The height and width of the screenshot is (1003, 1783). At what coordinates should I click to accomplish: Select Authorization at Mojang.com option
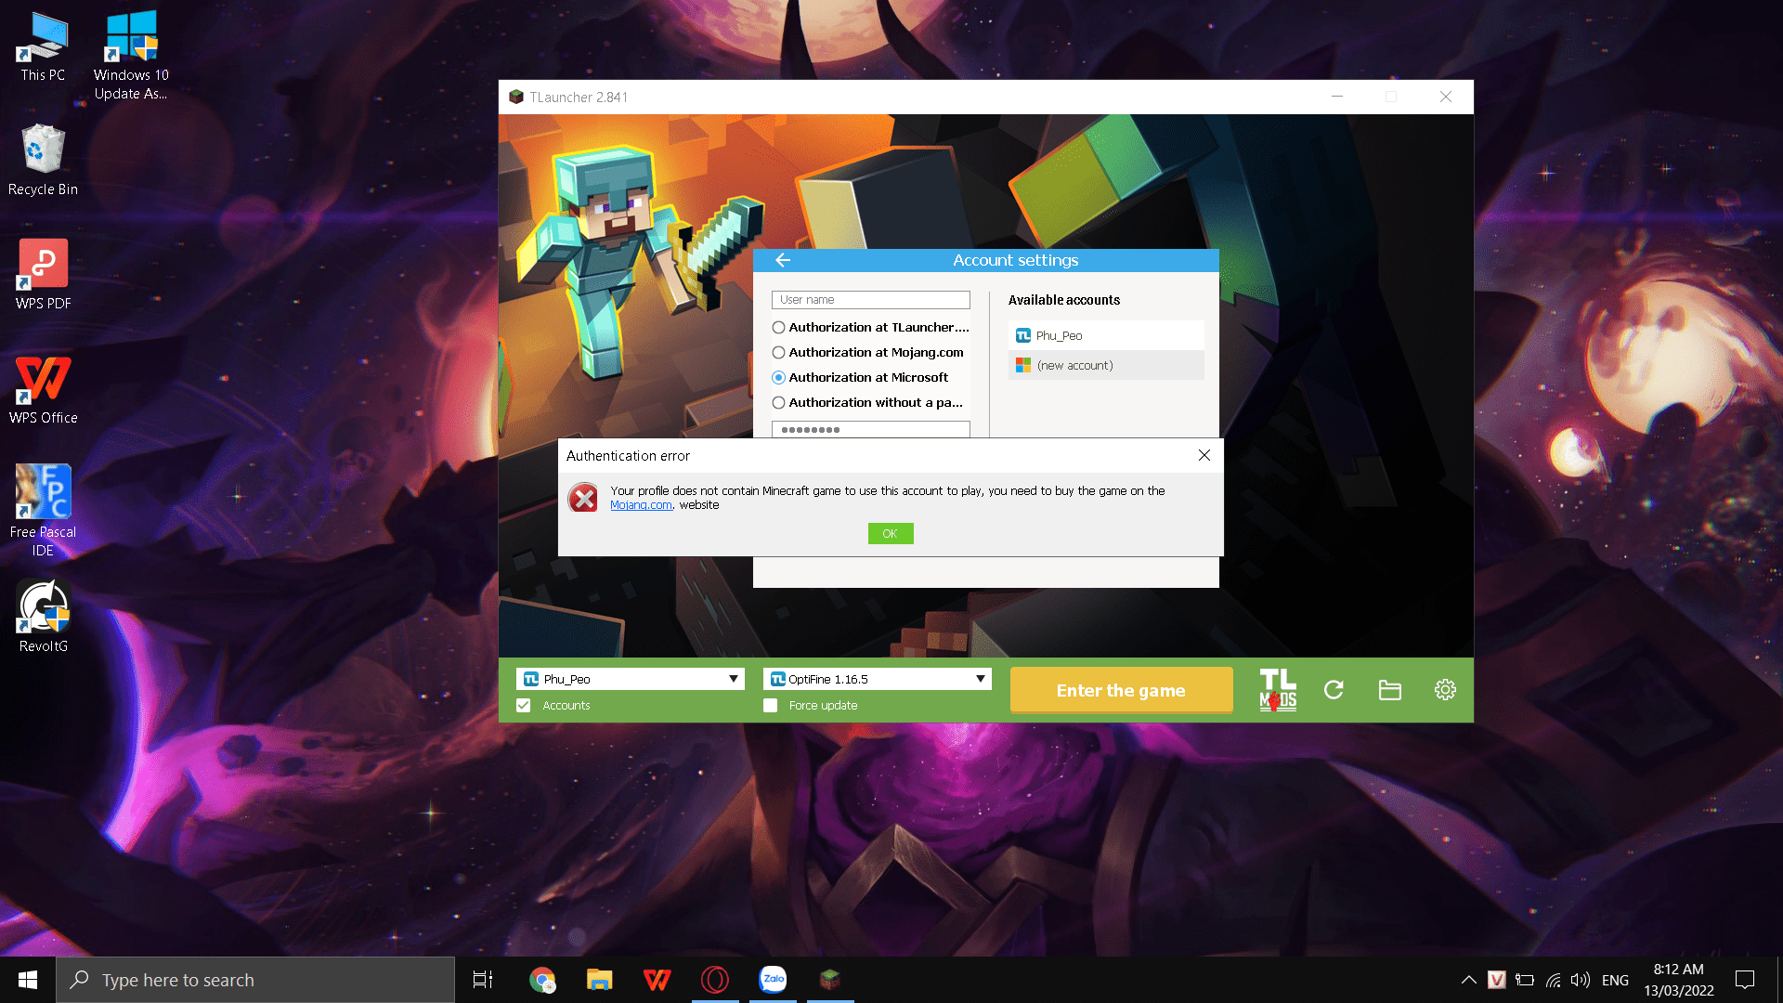point(778,353)
